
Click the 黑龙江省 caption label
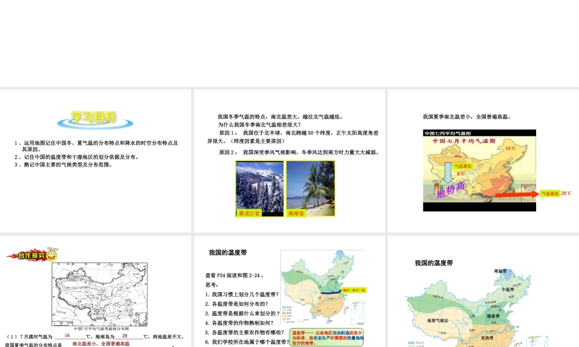pyautogui.click(x=249, y=213)
